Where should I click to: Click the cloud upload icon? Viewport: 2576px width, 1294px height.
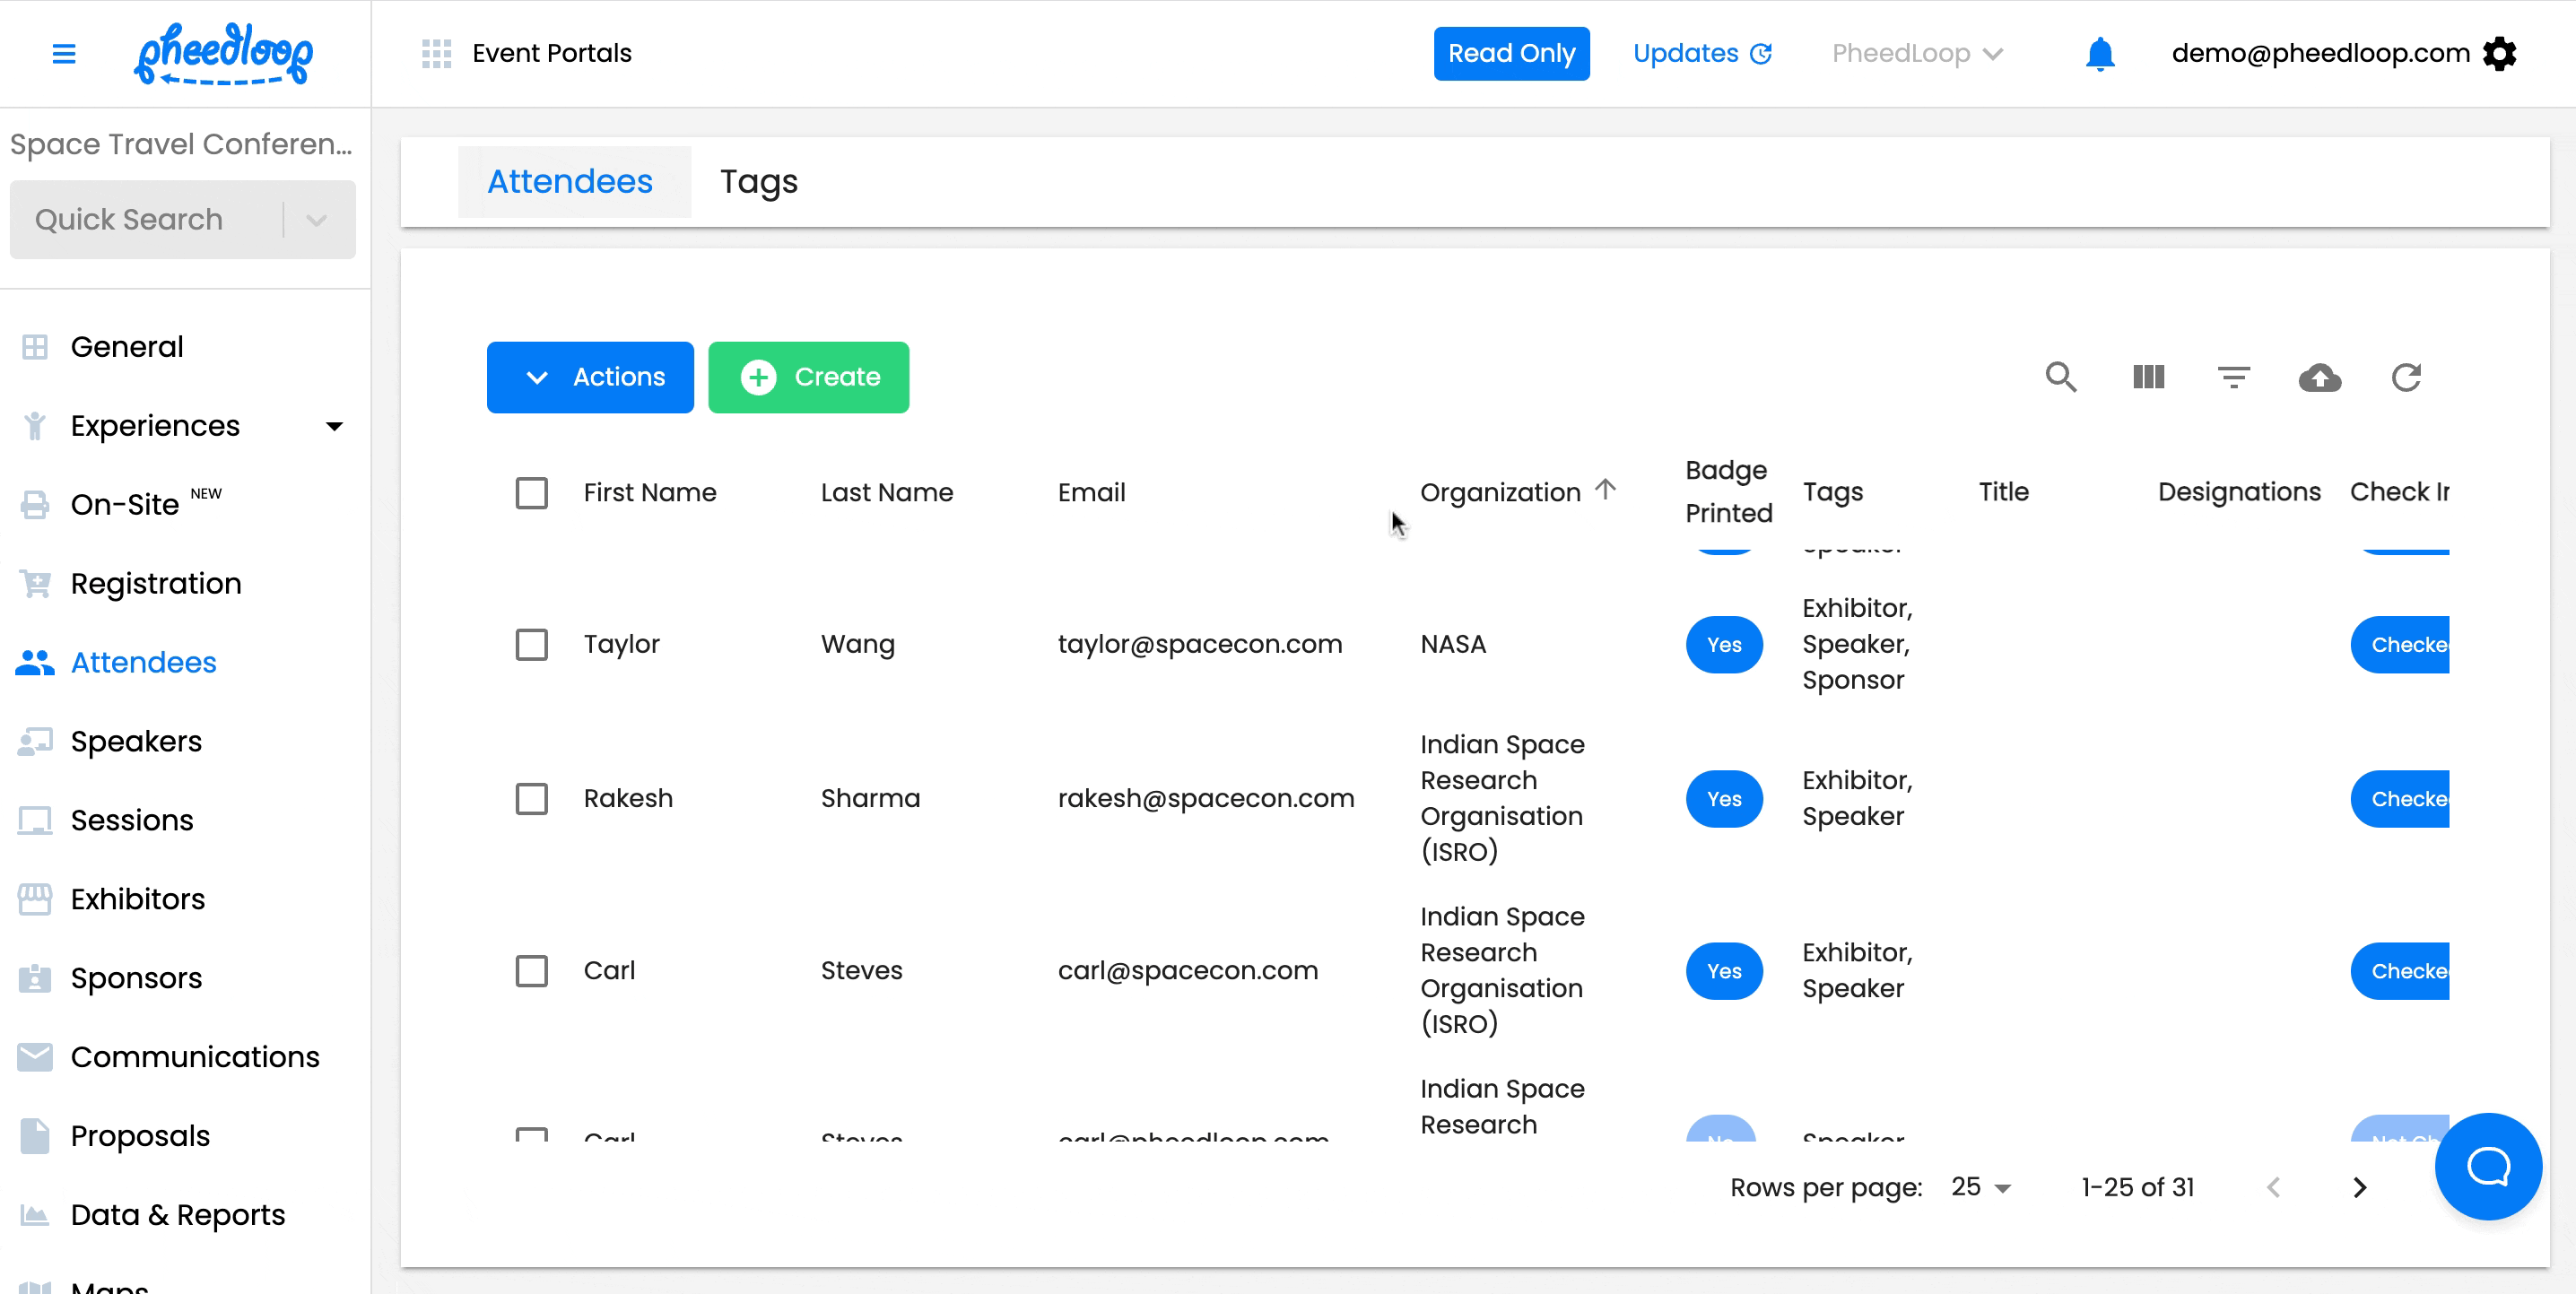[2319, 377]
